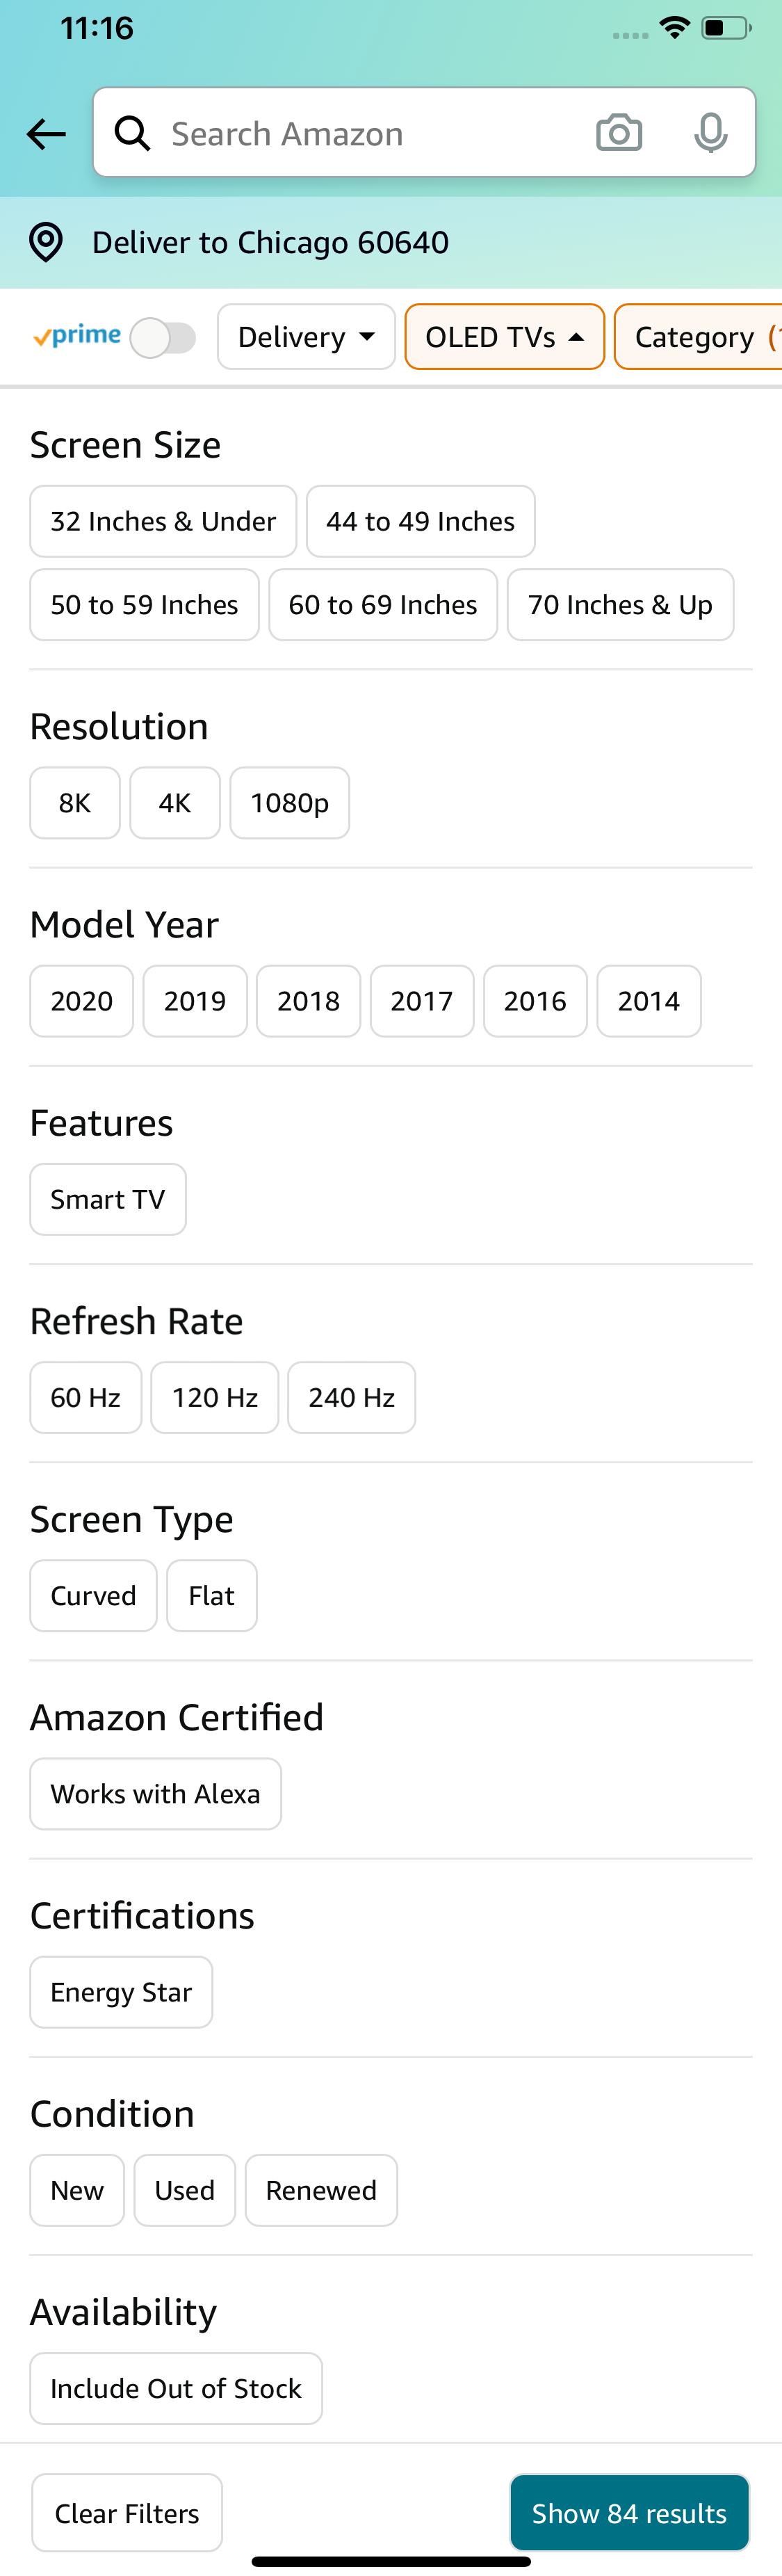
Task: Click the Clear Filters button
Action: [126, 2513]
